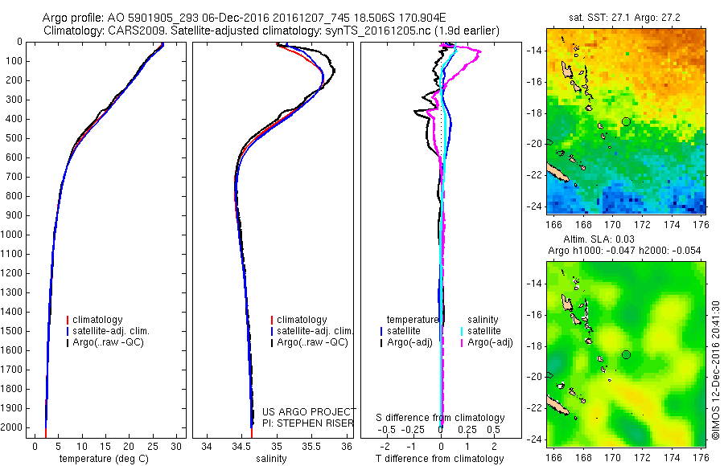This screenshot has height=466, width=724.
Task: Click the magenta Argo(-adj) salinity difference swatch
Action: [x=462, y=342]
